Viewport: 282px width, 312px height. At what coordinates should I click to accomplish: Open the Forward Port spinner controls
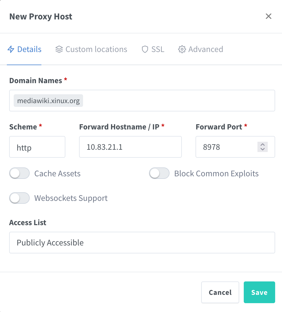point(262,147)
